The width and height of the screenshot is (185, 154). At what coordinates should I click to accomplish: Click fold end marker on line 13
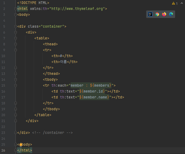[16, 74]
